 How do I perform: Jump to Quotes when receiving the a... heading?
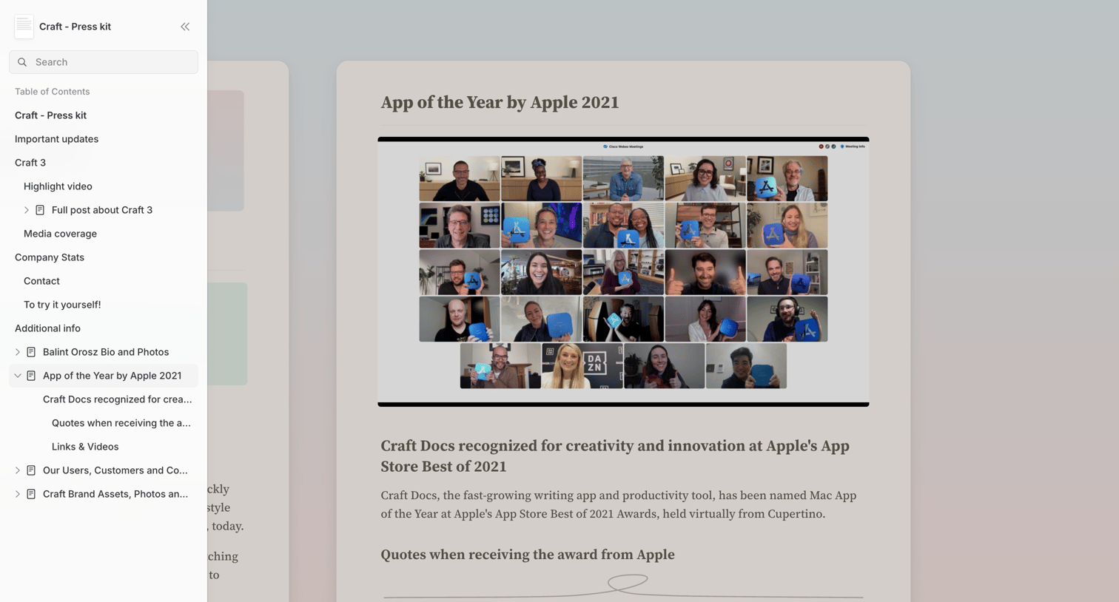121,423
